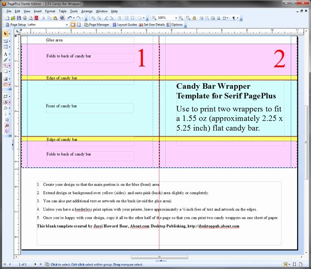Open Print Preview icon
Viewport: 311px width, 269px height.
31,18
